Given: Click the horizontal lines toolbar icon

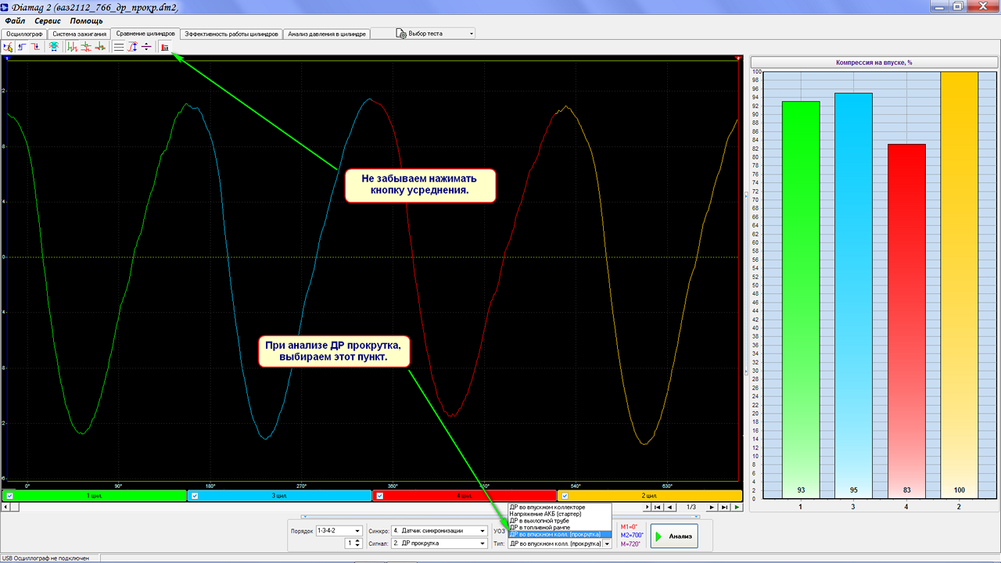Looking at the screenshot, I should click(119, 47).
